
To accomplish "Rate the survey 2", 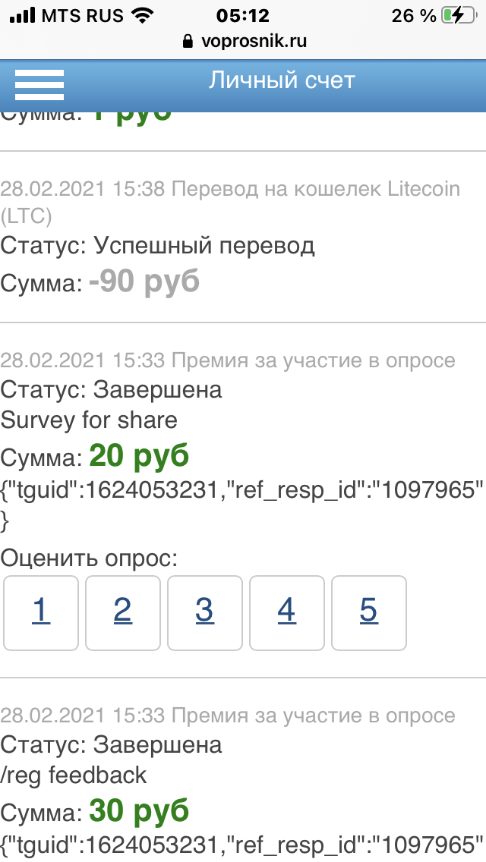I will click(123, 612).
